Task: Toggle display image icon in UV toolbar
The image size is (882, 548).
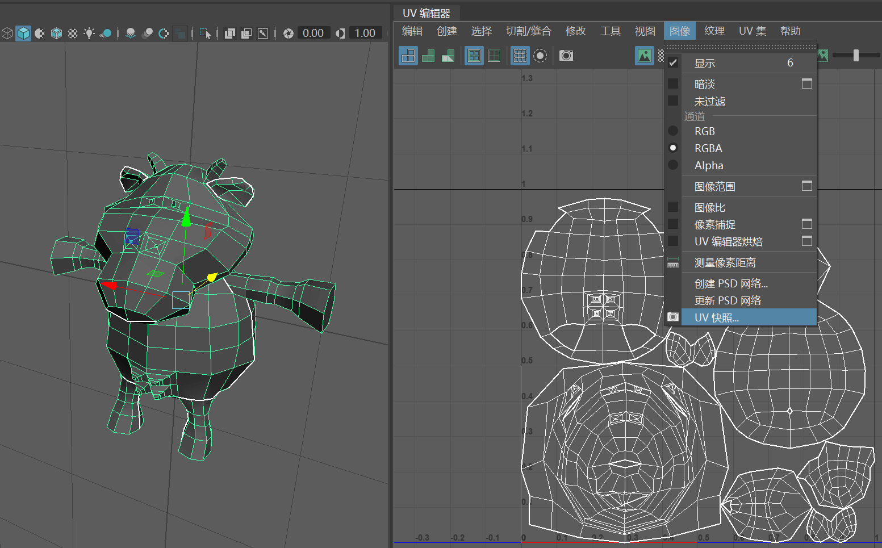Action: tap(644, 56)
